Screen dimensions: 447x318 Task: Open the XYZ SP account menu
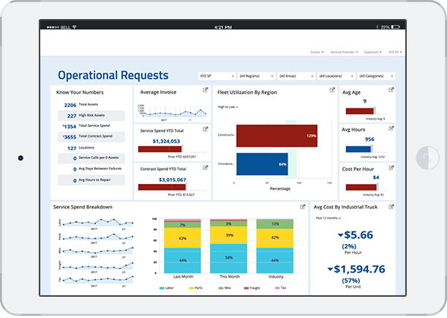click(x=395, y=52)
